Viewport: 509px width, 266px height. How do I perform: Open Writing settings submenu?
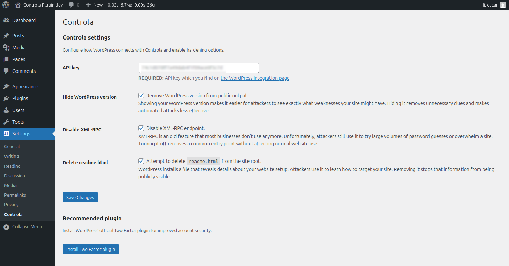(x=11, y=156)
